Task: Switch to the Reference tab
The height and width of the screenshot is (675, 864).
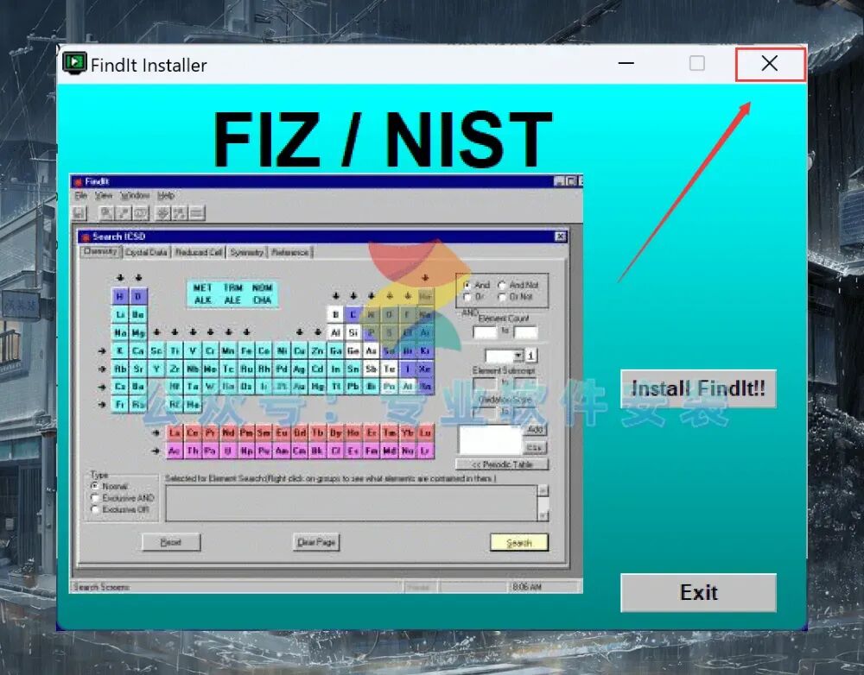Action: coord(289,252)
